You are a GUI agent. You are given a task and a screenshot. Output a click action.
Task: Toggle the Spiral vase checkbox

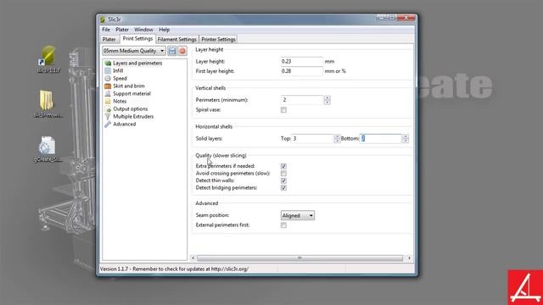click(283, 110)
